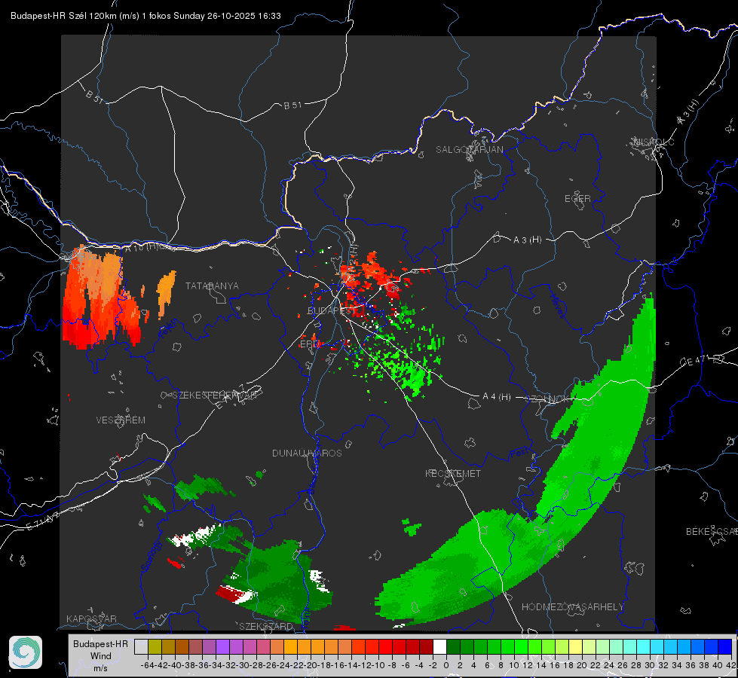Click the BUDAPEST city label on the map

332,310
